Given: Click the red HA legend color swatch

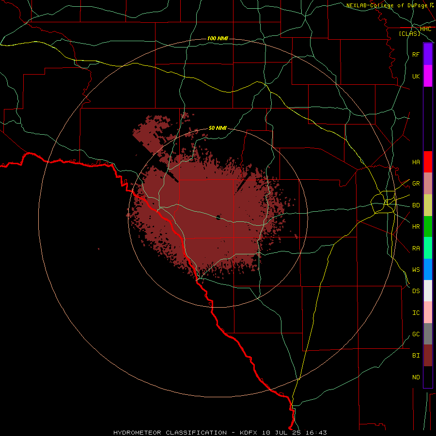Looking at the screenshot, I should click(428, 162).
